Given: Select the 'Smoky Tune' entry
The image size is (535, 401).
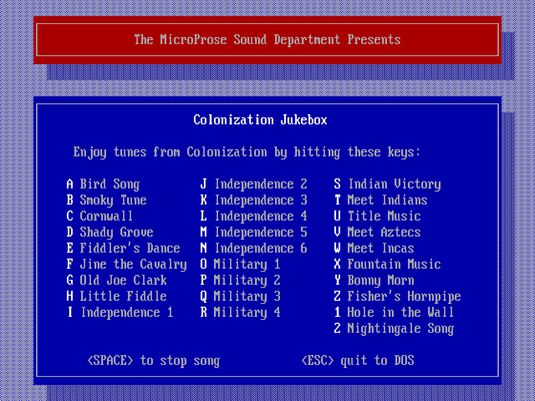Looking at the screenshot, I should click(x=107, y=200).
